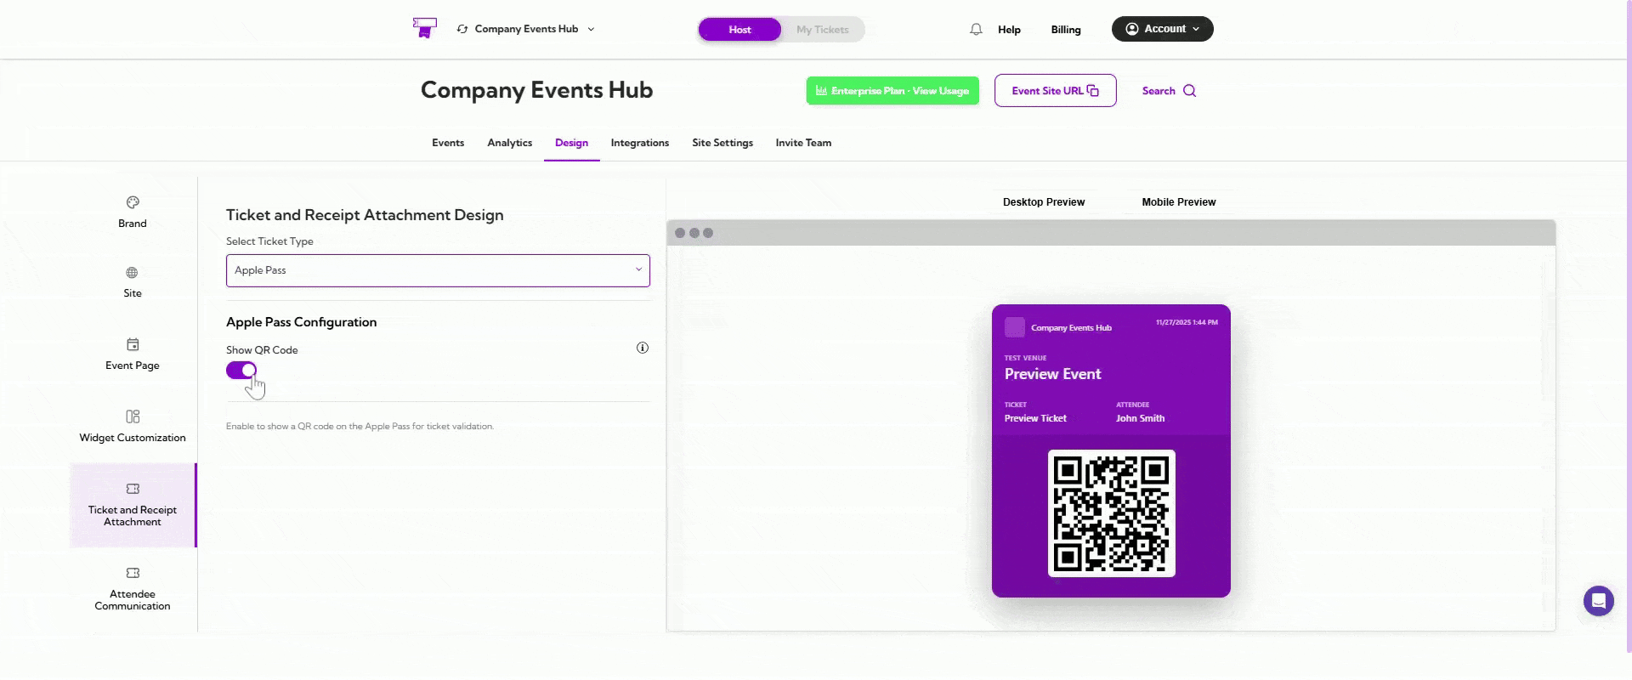Image resolution: width=1632 pixels, height=680 pixels.
Task: Click the Event Site URL button
Action: (1056, 91)
